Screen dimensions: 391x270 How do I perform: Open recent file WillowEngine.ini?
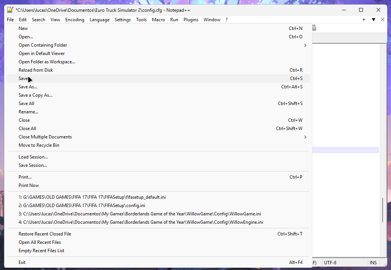(x=158, y=222)
